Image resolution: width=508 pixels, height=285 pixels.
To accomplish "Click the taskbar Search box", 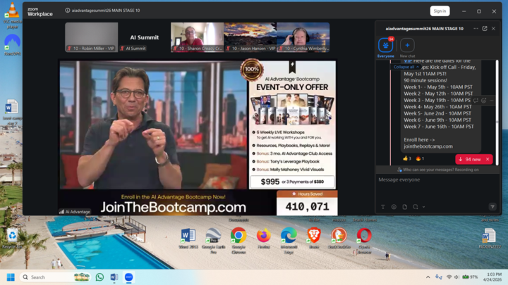I will click(56, 277).
